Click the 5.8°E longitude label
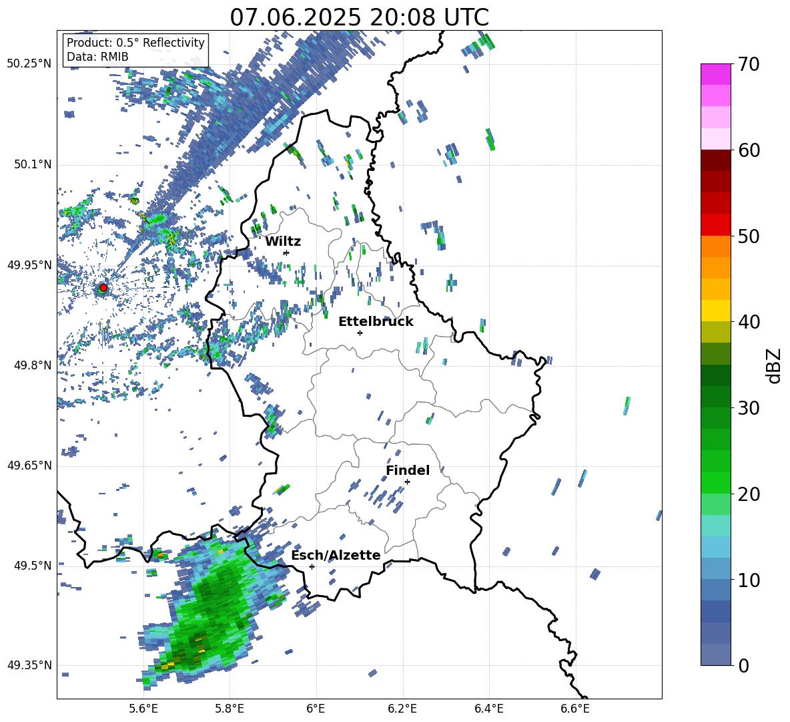 coord(230,709)
